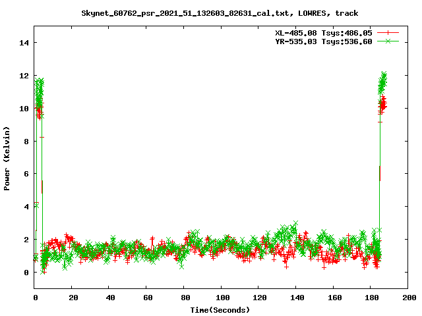Click the y-axis tick label 14
This screenshot has width=422, height=316.
(24, 43)
